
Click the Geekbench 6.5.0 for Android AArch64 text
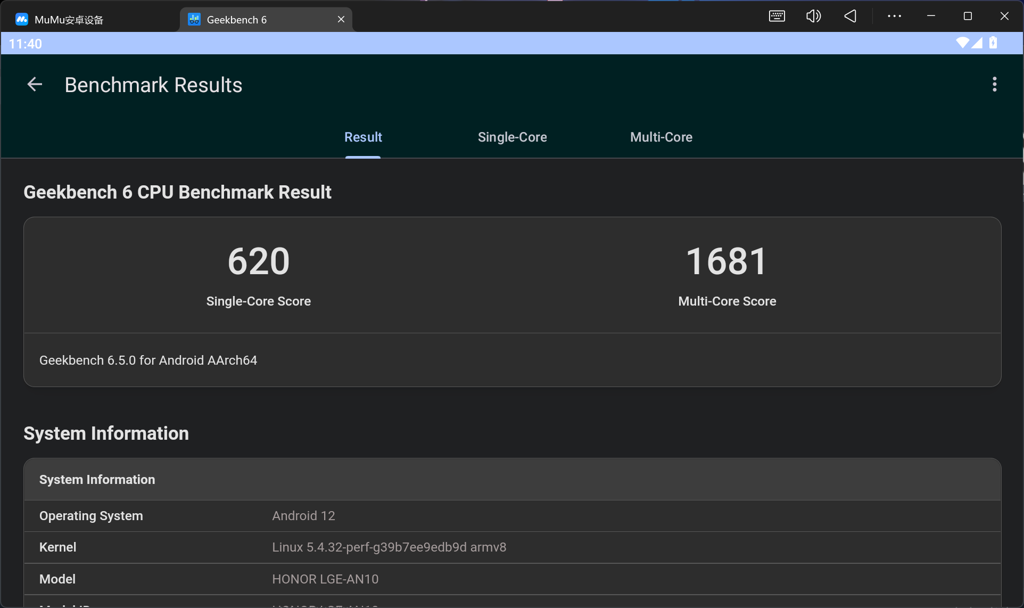[x=148, y=360]
